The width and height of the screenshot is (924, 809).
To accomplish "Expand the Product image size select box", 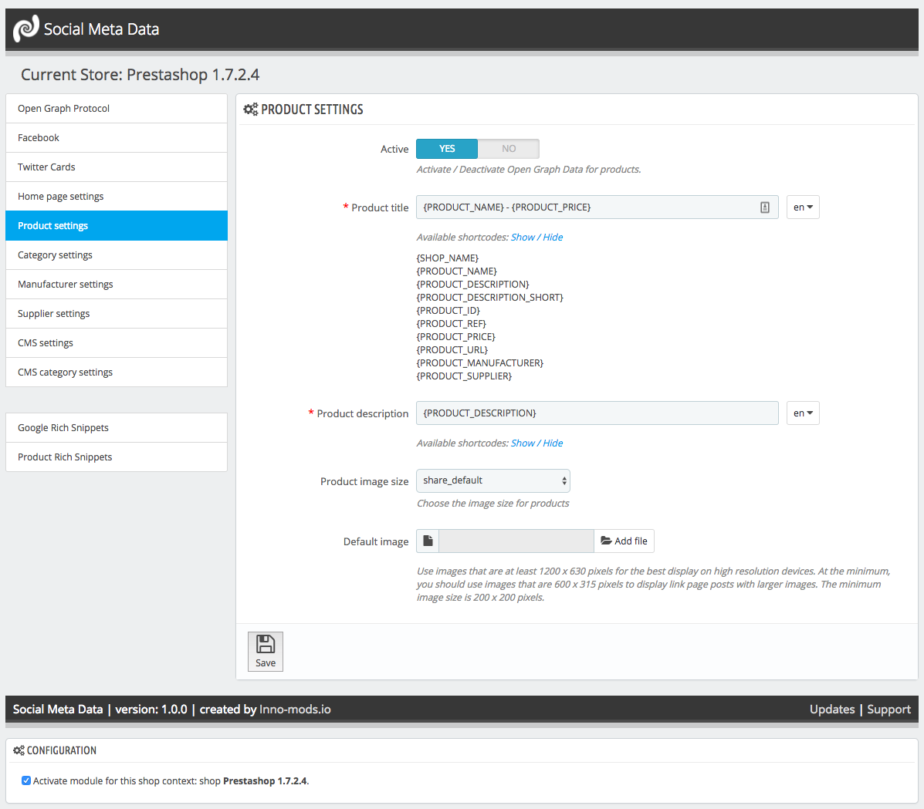I will pos(493,480).
